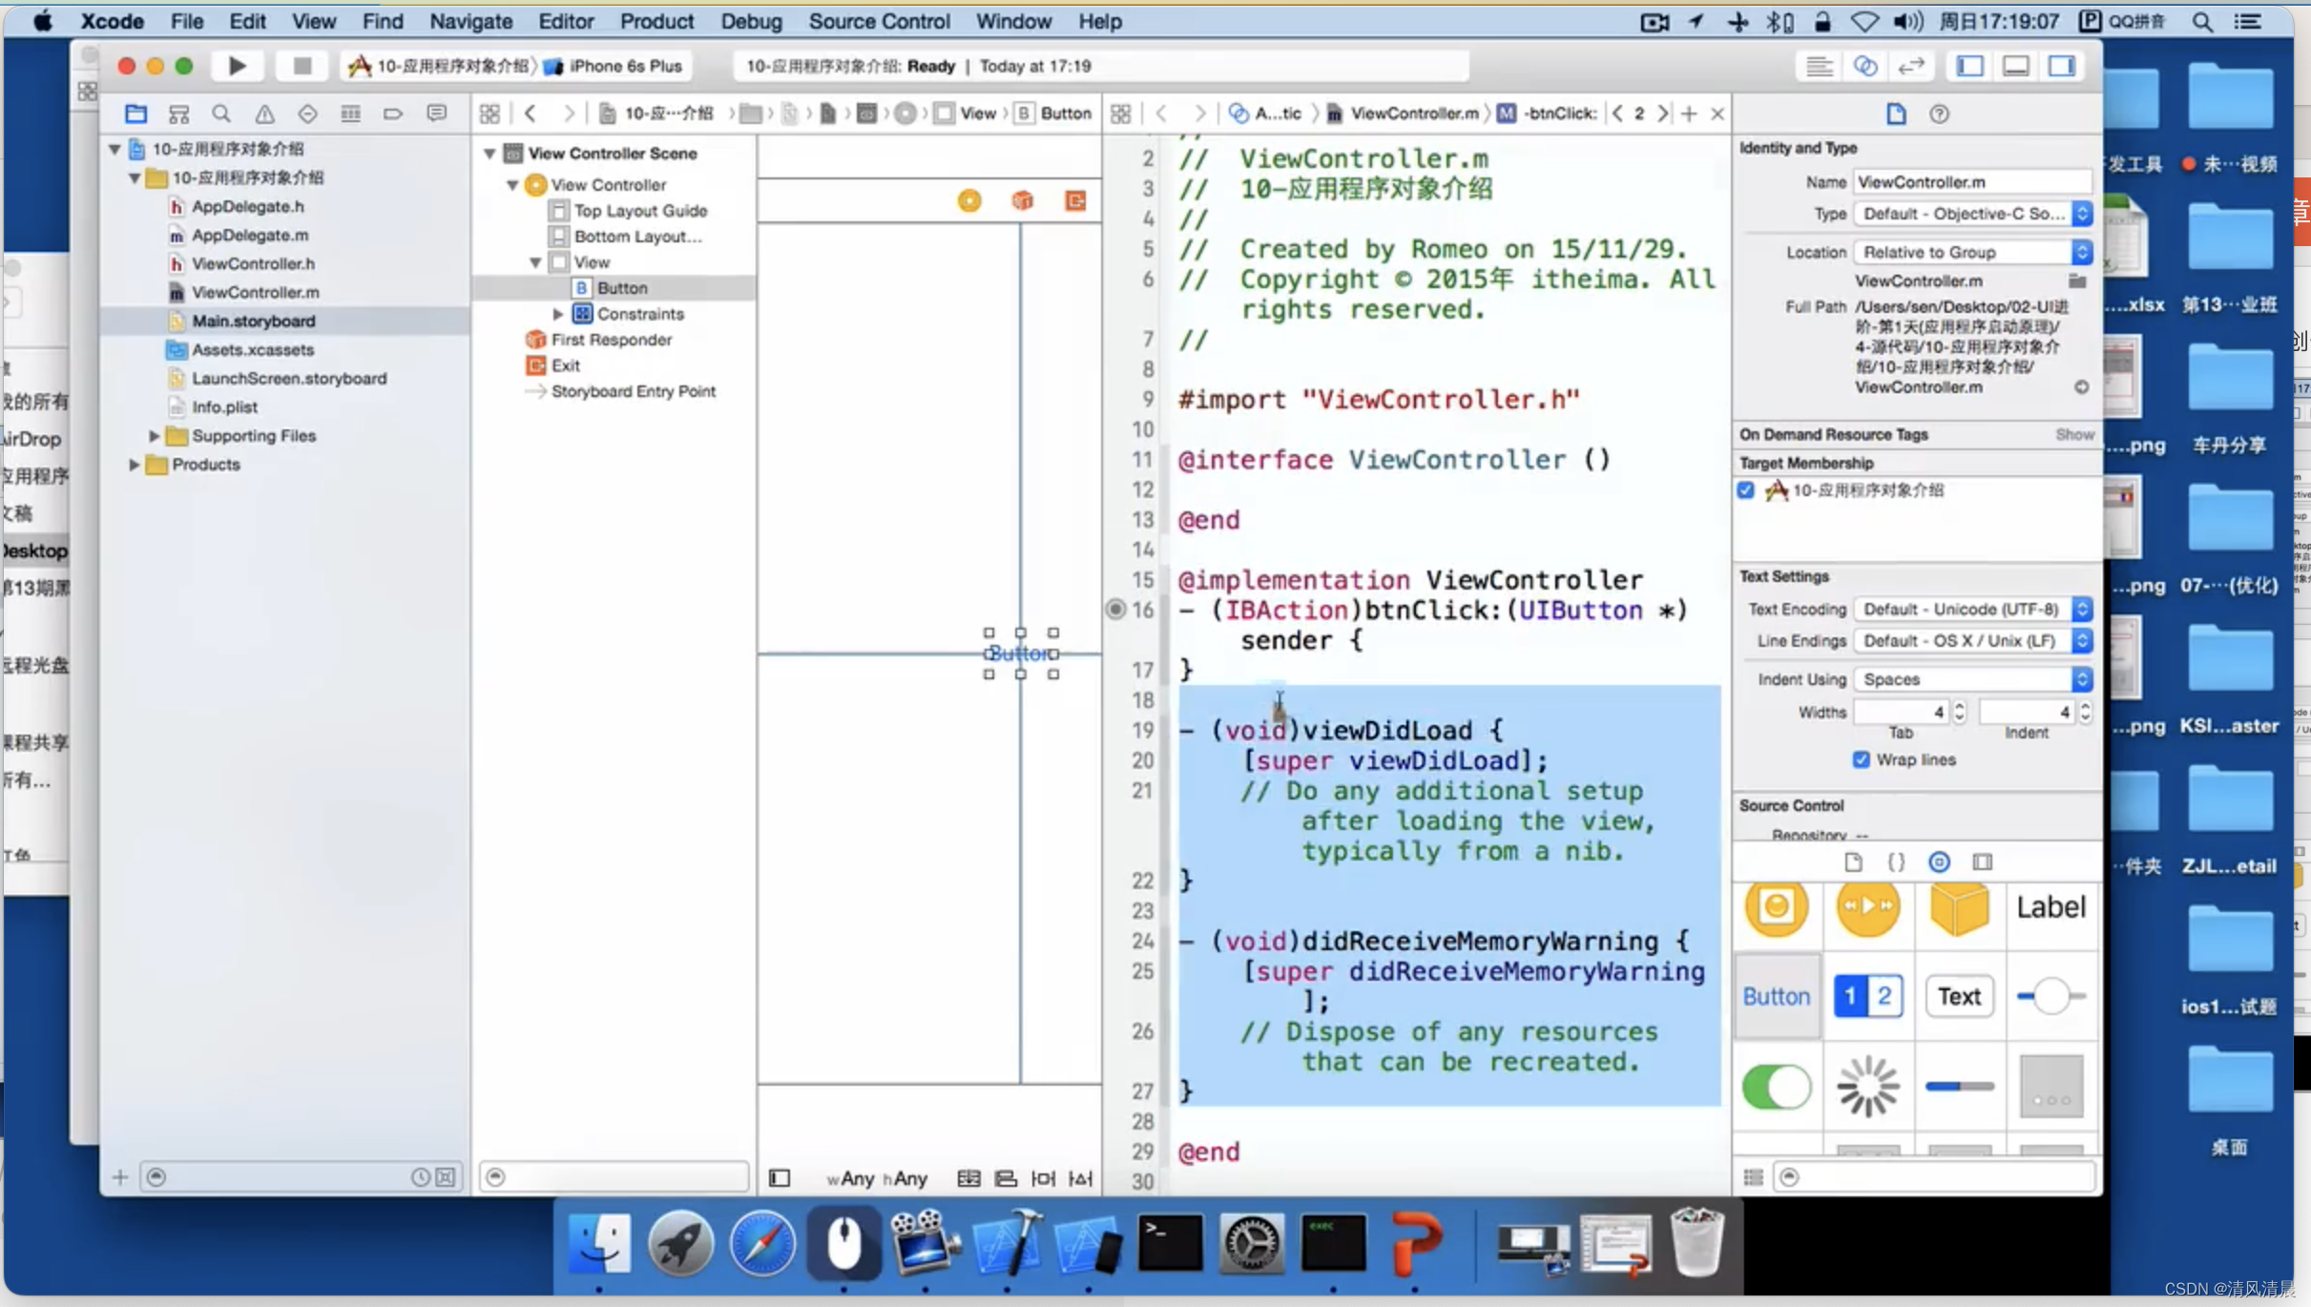Open the Debug navigator icon
Screen dimensions: 2311x1307
[350, 114]
